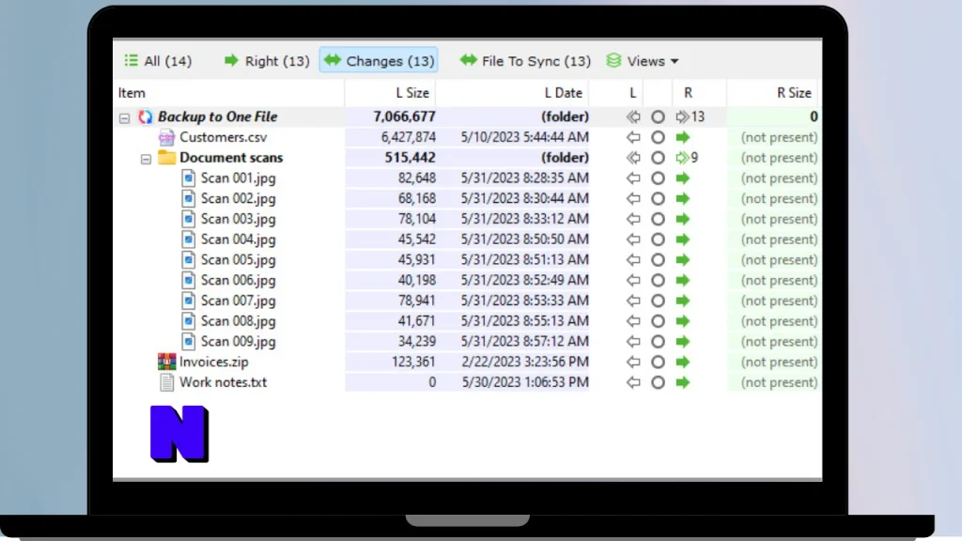Select the Scan 006.jpg row name

click(238, 280)
